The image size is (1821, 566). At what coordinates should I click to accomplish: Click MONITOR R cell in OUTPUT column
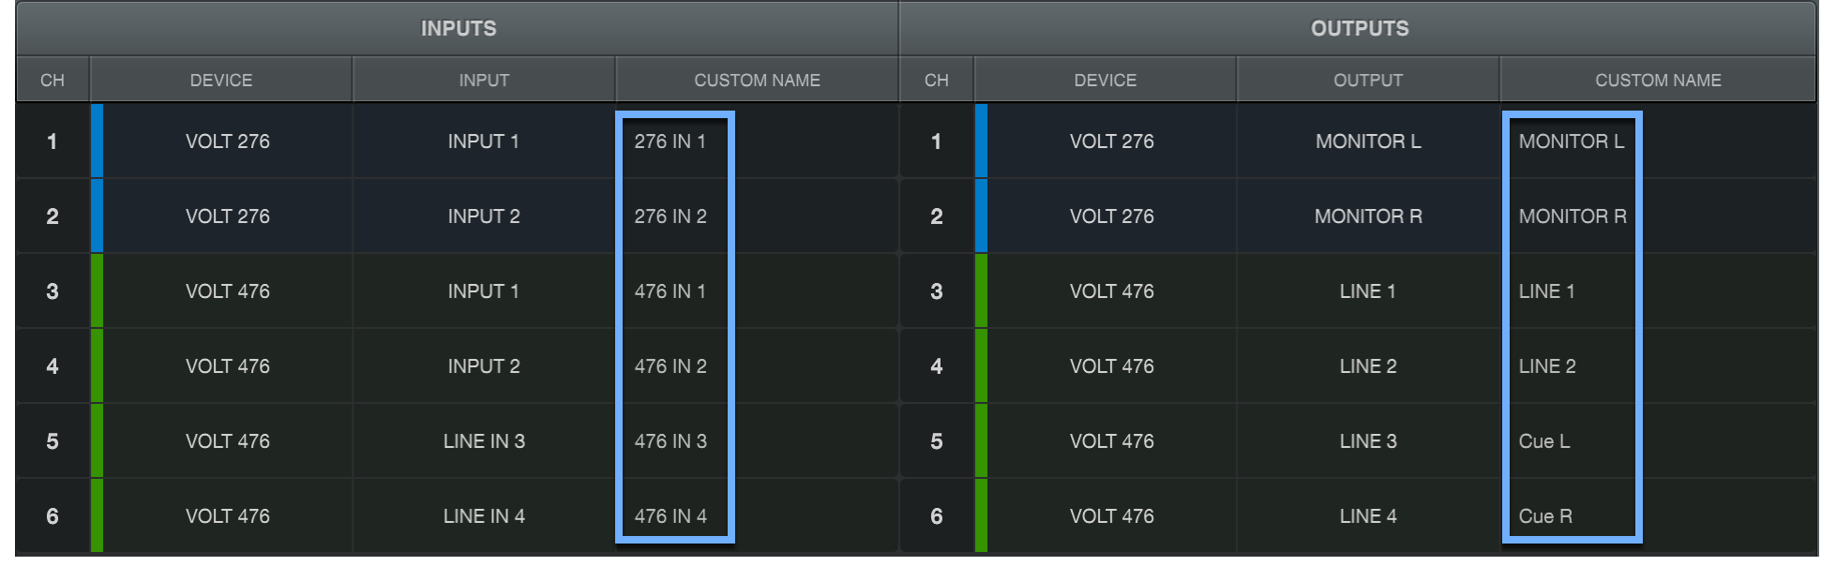pos(1368,216)
